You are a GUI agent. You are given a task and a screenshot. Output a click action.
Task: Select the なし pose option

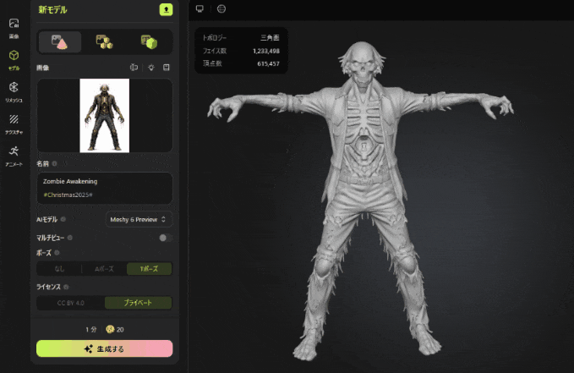pos(59,269)
